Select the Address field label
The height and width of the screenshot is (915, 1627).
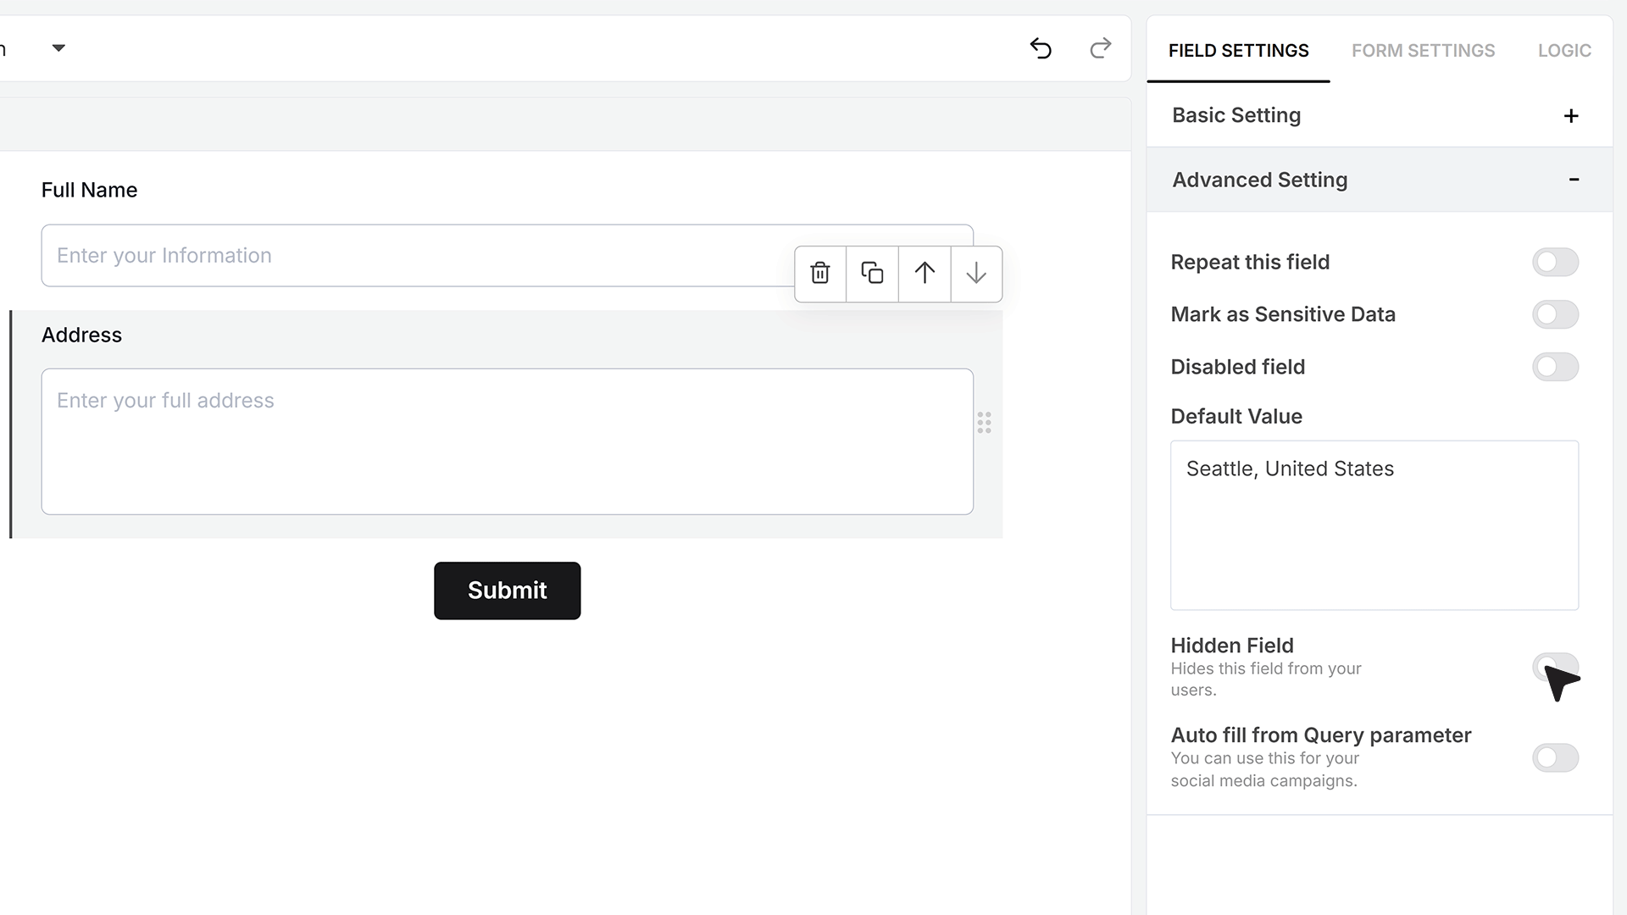[81, 335]
